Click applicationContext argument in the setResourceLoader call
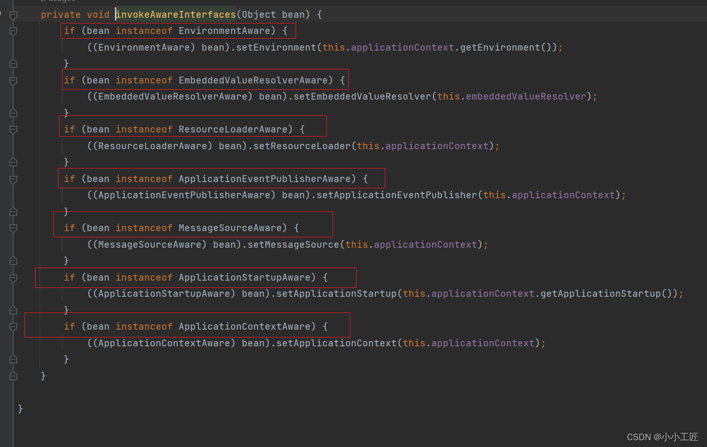Viewport: 707px width, 447px height. 437,146
